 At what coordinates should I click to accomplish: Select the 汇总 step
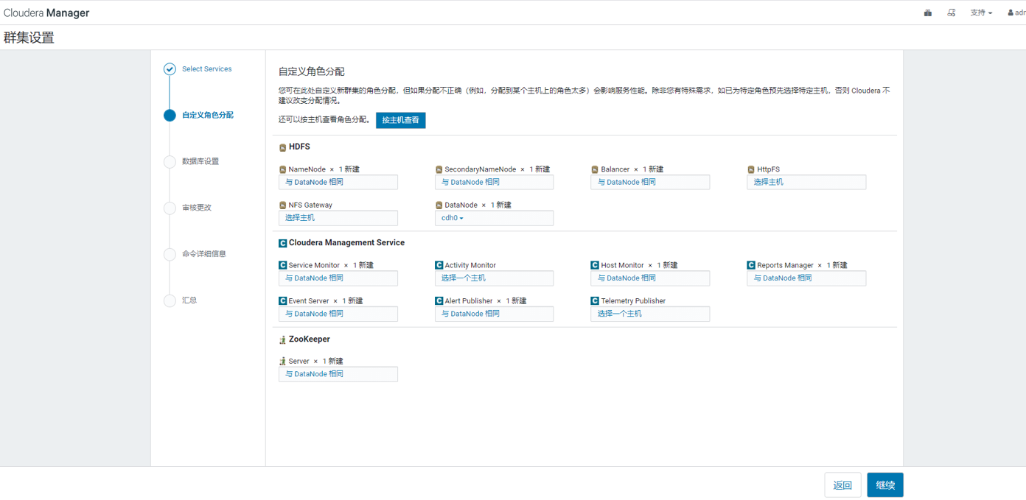coord(189,300)
